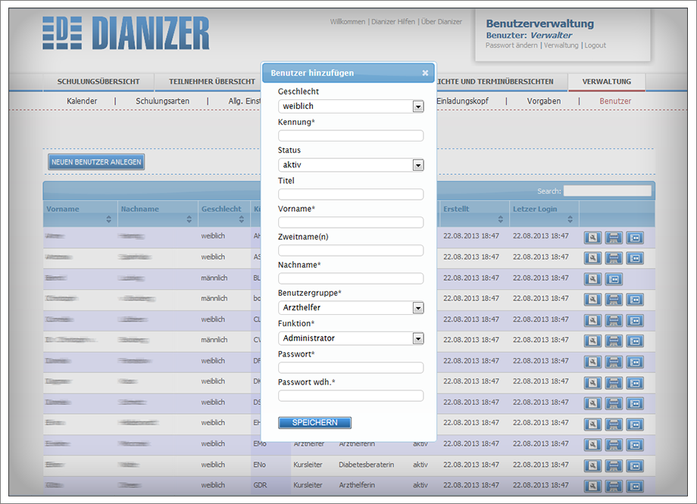Sort table by Letzer Login column arrows
697x504 pixels.
coord(570,219)
